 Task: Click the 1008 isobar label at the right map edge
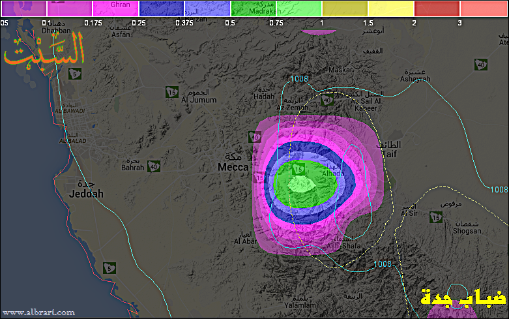[499, 190]
